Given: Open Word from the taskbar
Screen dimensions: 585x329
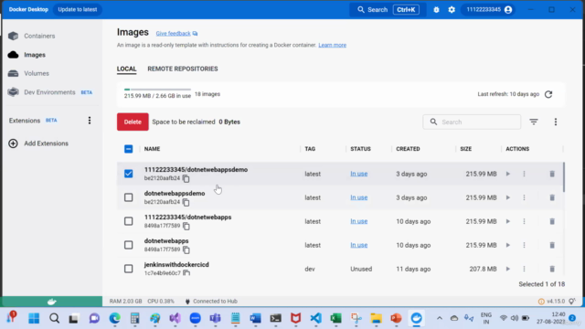Looking at the screenshot, I should click(x=256, y=319).
